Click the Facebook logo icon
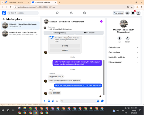 pos(4,13)
